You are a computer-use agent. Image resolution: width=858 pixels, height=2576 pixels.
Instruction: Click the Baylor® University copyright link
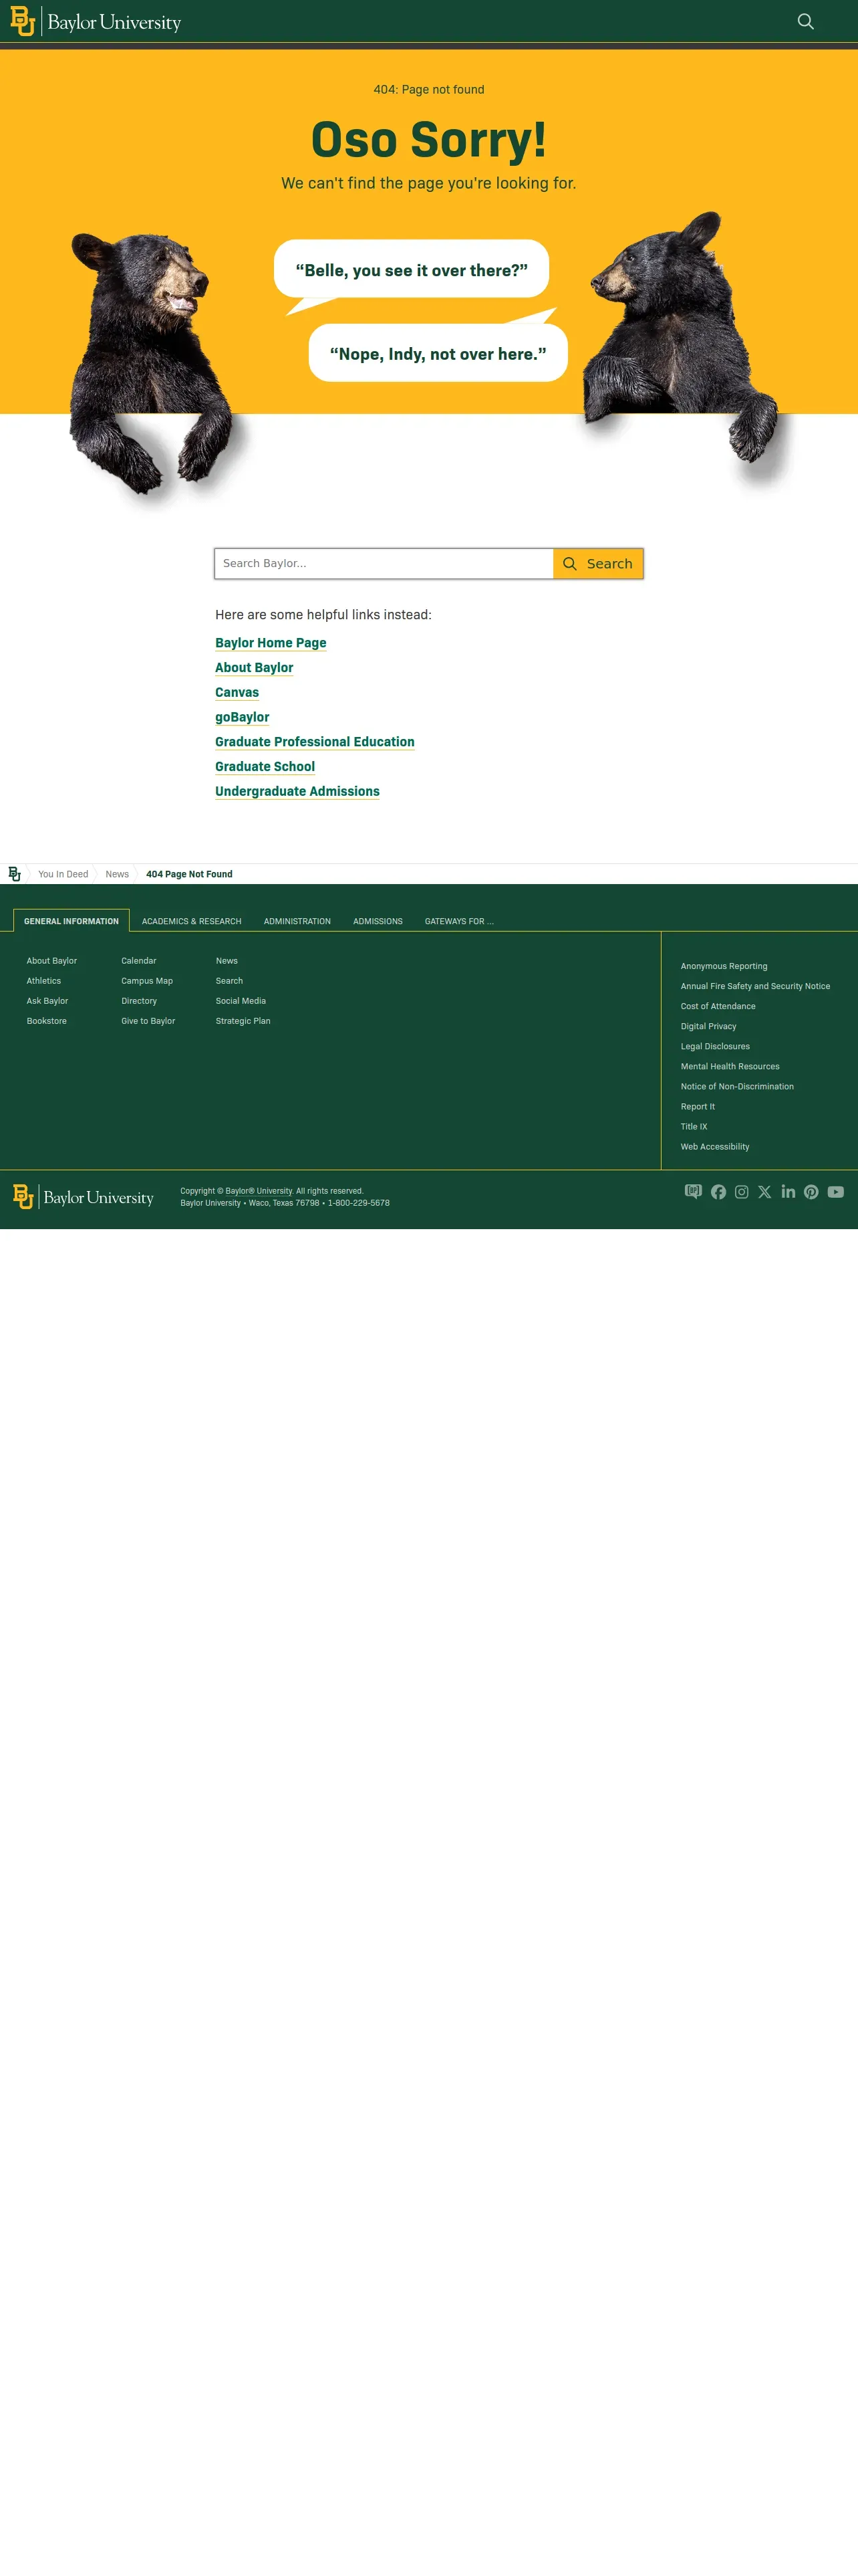pos(259,1191)
